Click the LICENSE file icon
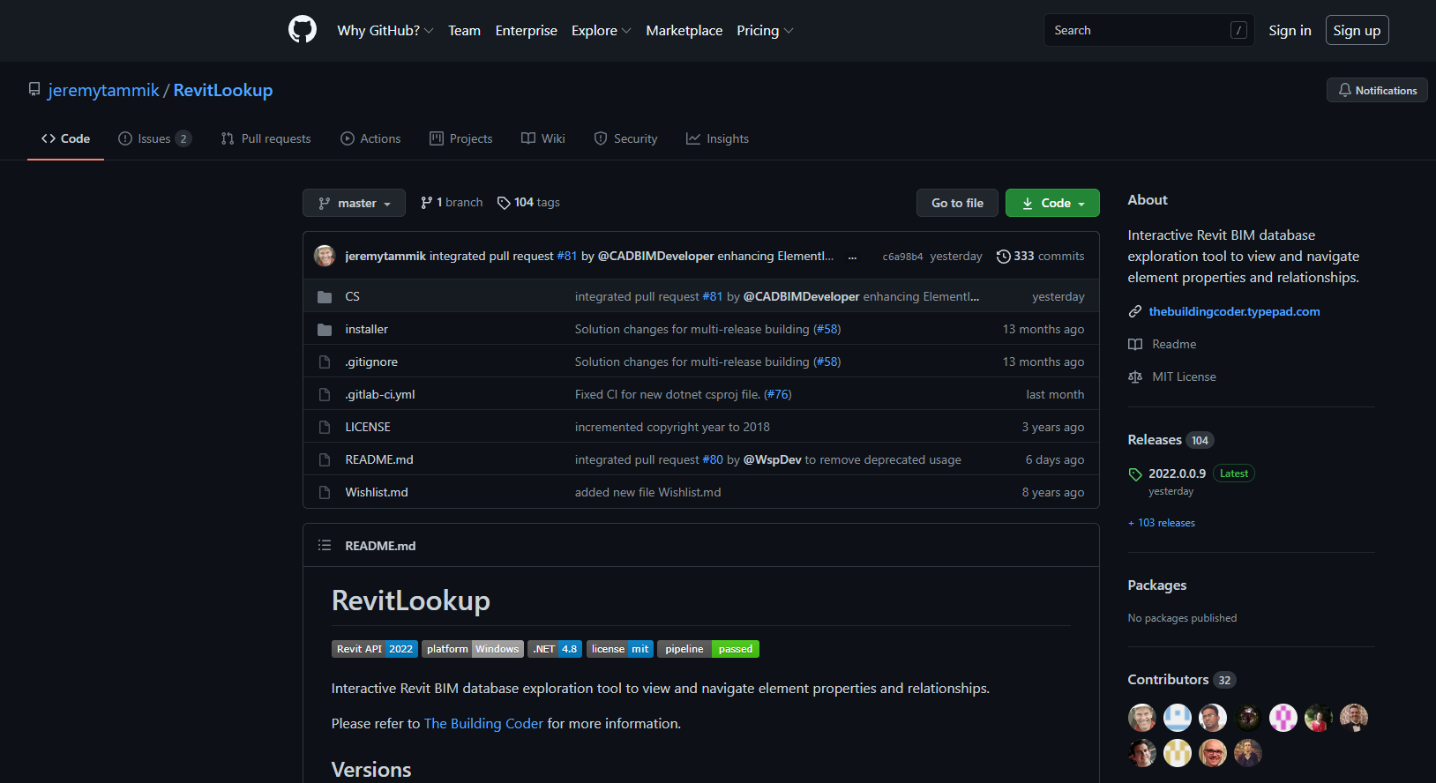Viewport: 1436px width, 783px height. (x=325, y=428)
